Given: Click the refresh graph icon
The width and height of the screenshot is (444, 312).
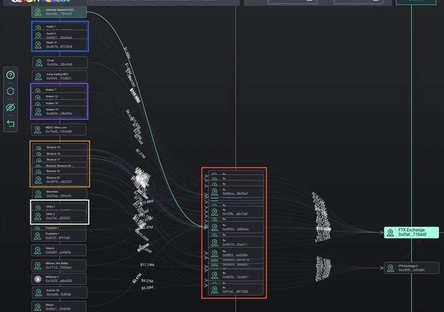Looking at the screenshot, I should [x=11, y=91].
